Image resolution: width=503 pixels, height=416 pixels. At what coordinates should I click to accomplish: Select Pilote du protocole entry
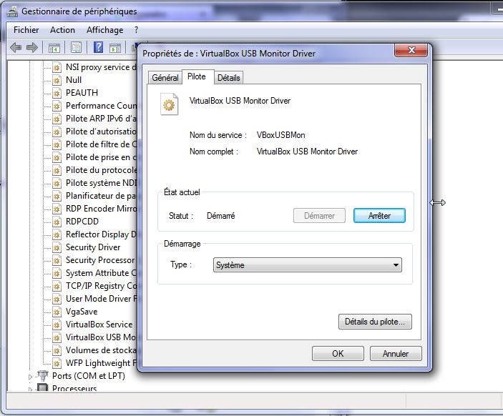click(x=101, y=170)
